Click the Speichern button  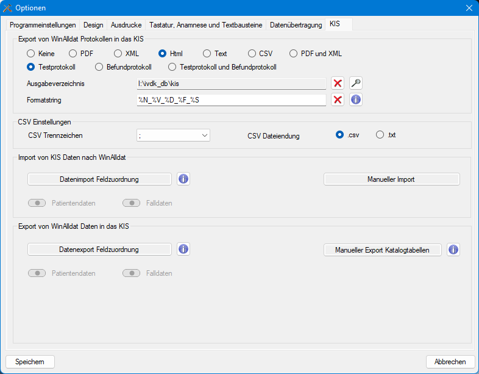click(30, 362)
